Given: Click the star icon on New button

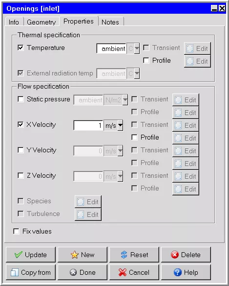Looking at the screenshot, I should tap(74, 255).
